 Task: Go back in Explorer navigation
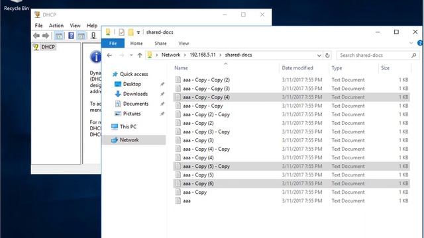pos(109,55)
